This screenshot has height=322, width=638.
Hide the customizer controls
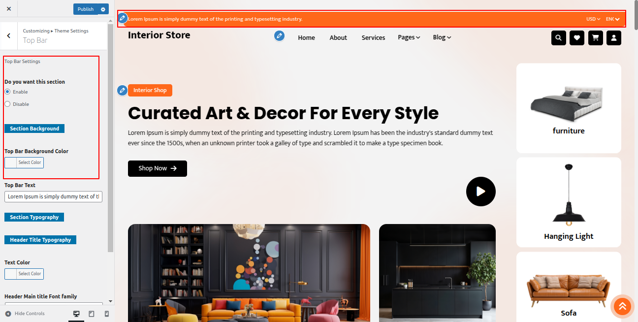(25, 314)
